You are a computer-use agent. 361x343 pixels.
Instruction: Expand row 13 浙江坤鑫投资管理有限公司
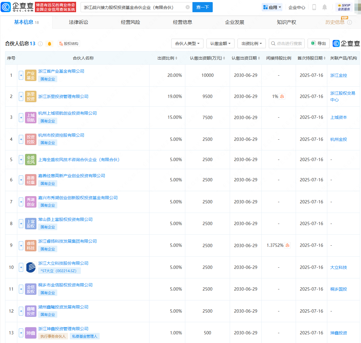pyautogui.click(x=21, y=333)
